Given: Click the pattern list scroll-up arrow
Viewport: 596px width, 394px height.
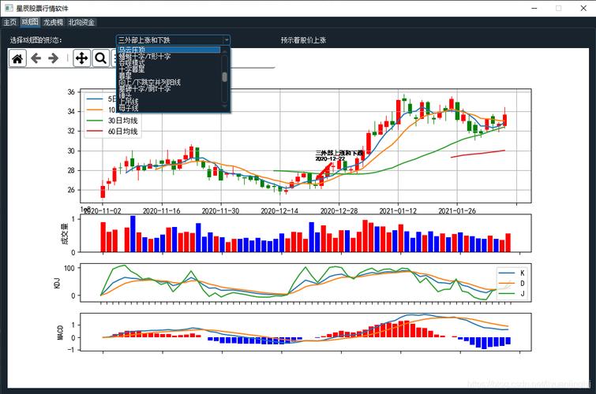Looking at the screenshot, I should 225,50.
